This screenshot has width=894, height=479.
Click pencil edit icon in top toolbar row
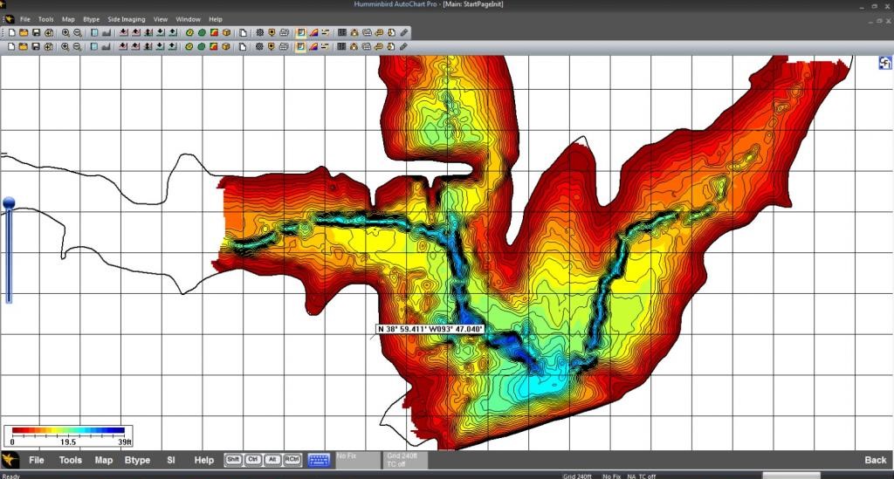pyautogui.click(x=403, y=32)
